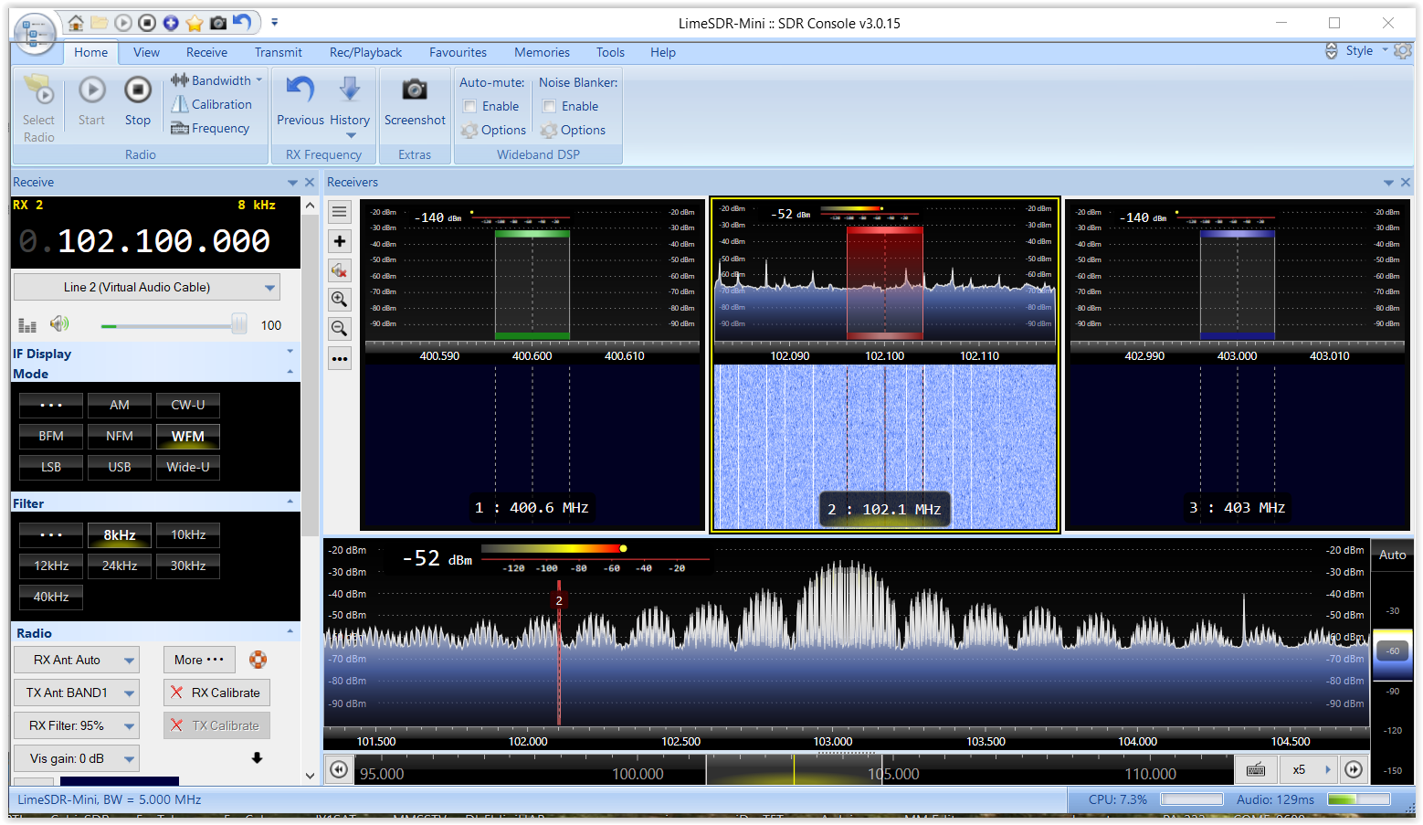Click the volume slider handle
The image size is (1423, 825).
click(239, 324)
